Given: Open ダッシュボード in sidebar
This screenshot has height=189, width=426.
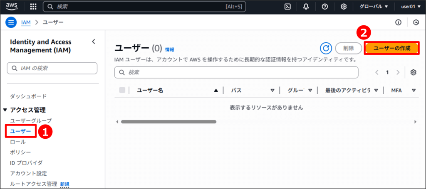Looking at the screenshot, I should point(28,96).
